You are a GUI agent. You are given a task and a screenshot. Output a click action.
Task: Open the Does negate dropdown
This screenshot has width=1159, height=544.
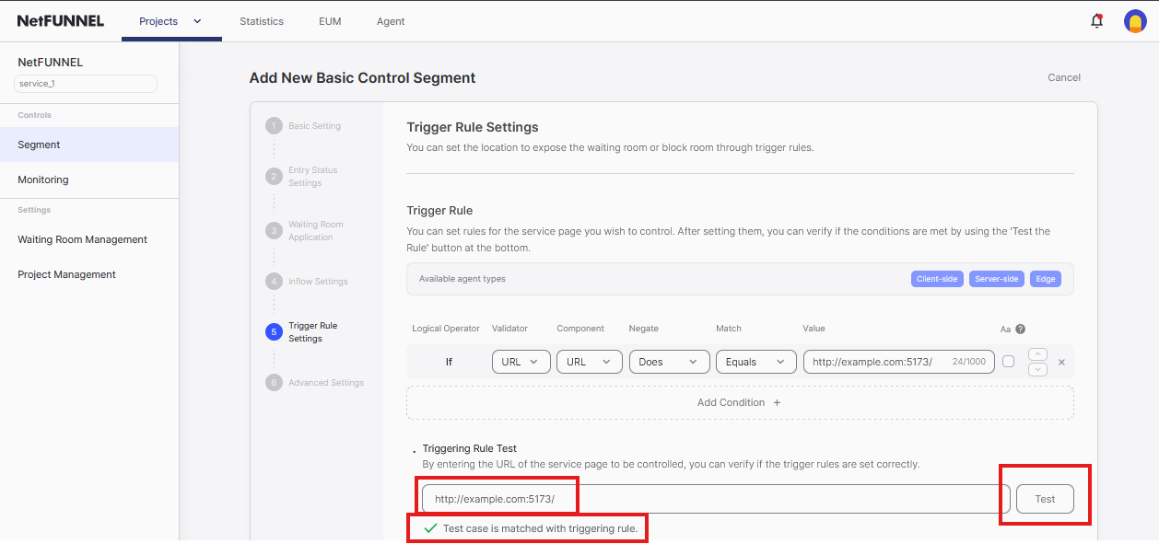point(669,361)
